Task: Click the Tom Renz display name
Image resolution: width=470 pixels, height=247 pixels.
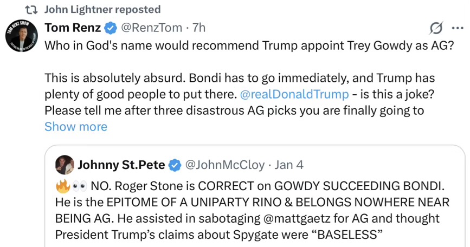Action: (72, 27)
